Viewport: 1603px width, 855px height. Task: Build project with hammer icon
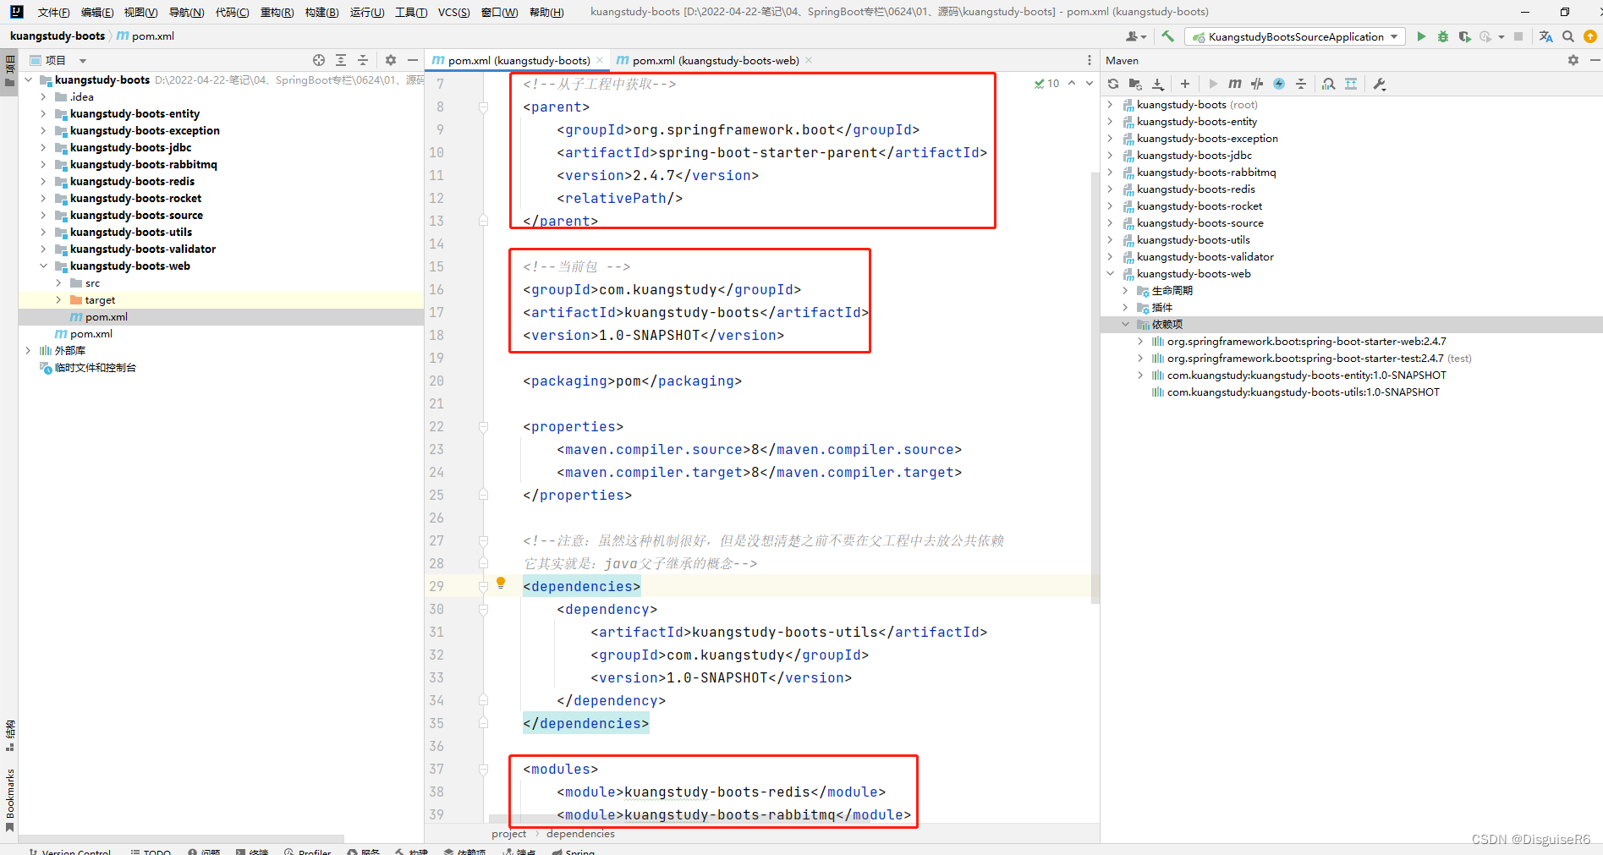(1168, 36)
